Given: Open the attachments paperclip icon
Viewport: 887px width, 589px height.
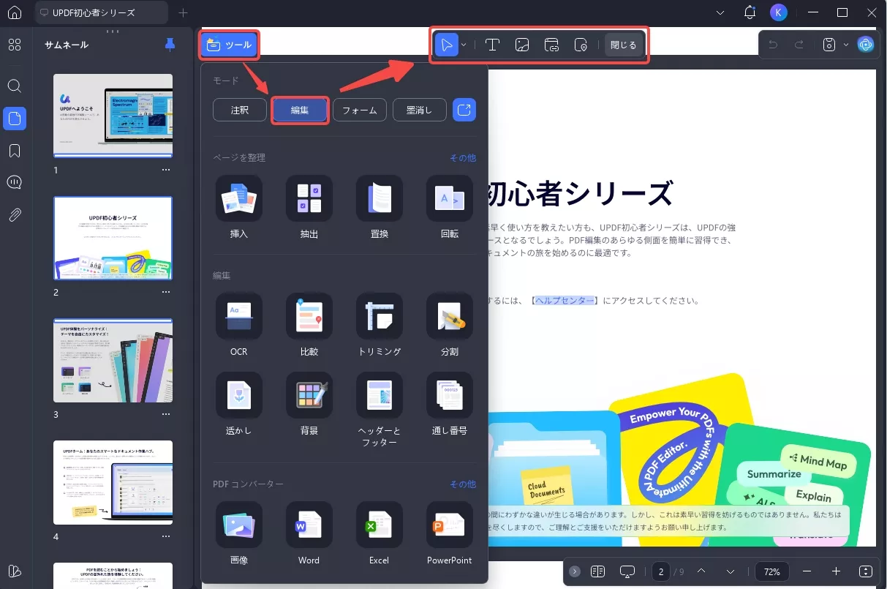Looking at the screenshot, I should pyautogui.click(x=15, y=215).
